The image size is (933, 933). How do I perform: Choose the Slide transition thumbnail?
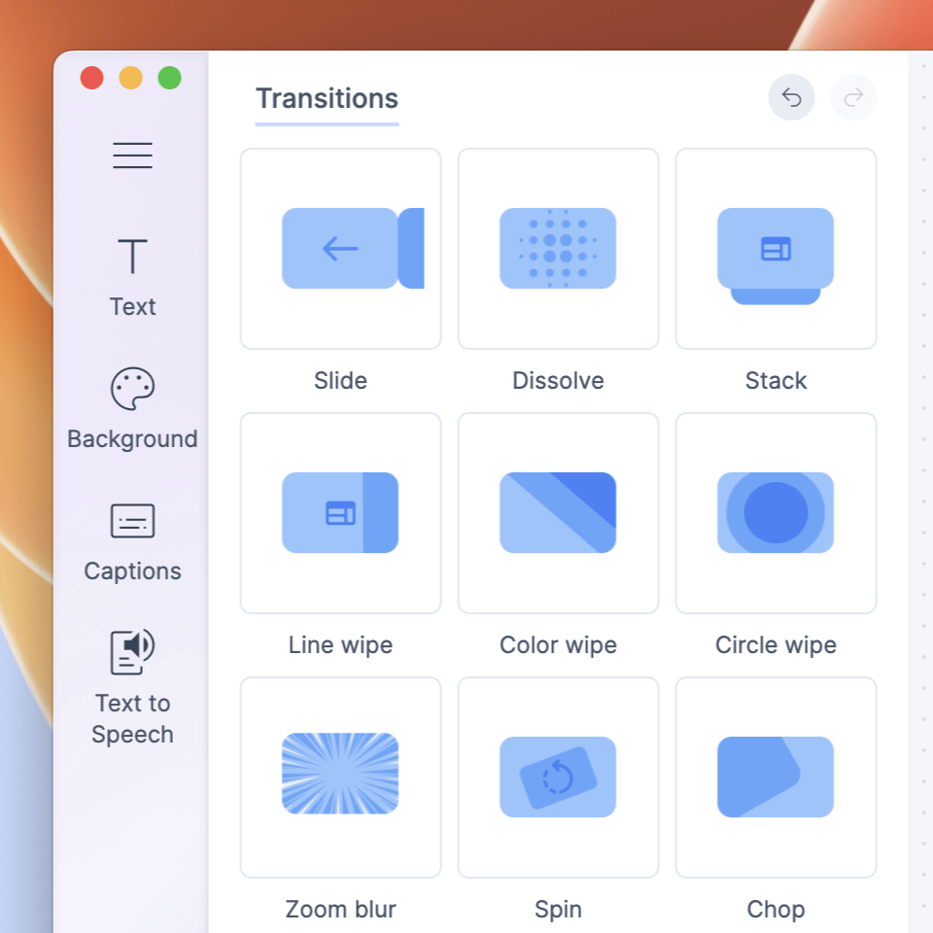click(341, 249)
